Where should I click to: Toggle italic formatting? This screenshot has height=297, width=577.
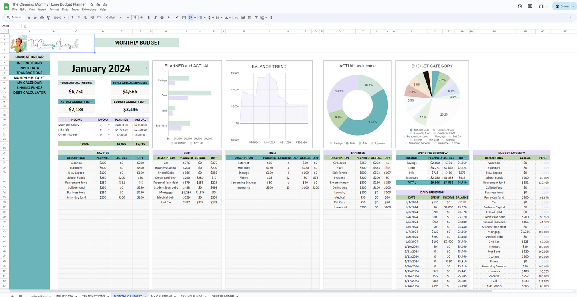coord(155,18)
